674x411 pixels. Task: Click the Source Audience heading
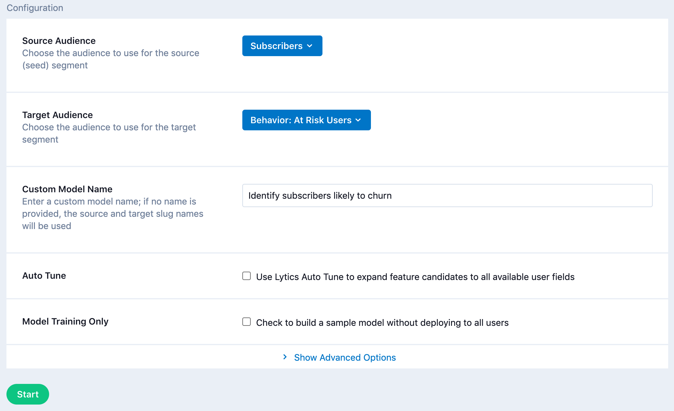(59, 41)
